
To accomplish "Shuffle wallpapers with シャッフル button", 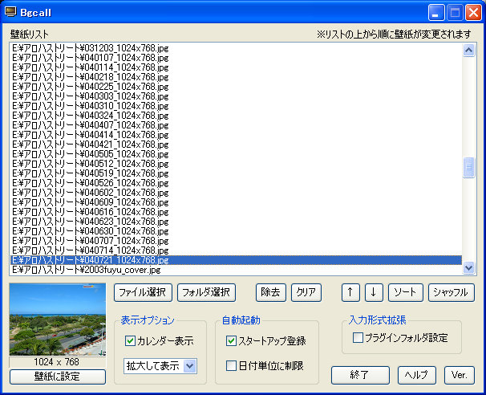I will (x=452, y=292).
